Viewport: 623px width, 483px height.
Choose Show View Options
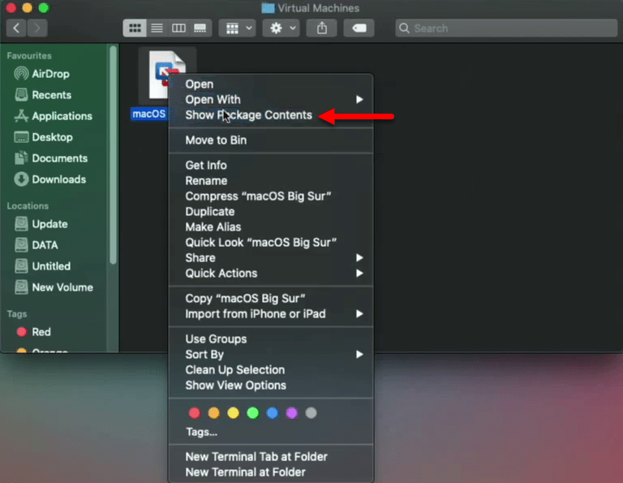pos(271,386)
